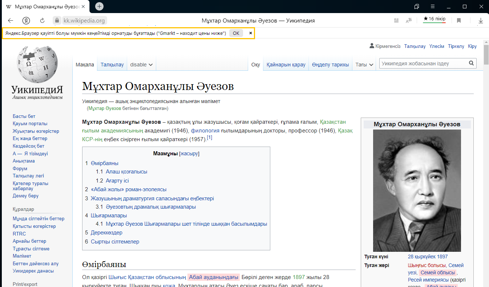This screenshot has width=489, height=287.
Task: Click the back arrow in browser toolbar
Action: click(x=11, y=21)
